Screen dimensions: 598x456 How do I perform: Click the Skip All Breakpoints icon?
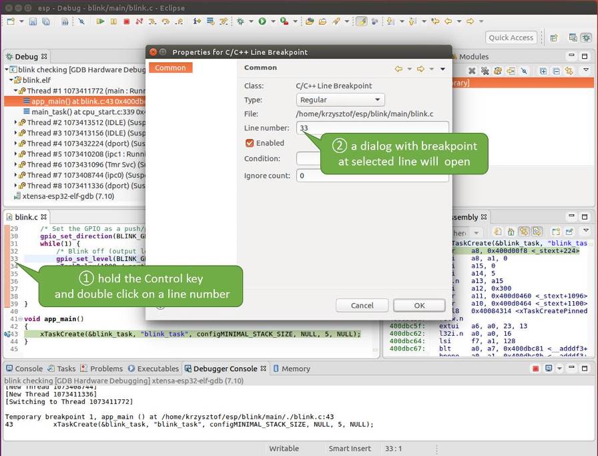point(81,21)
